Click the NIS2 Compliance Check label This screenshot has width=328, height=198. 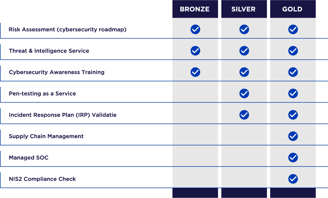coord(42,179)
